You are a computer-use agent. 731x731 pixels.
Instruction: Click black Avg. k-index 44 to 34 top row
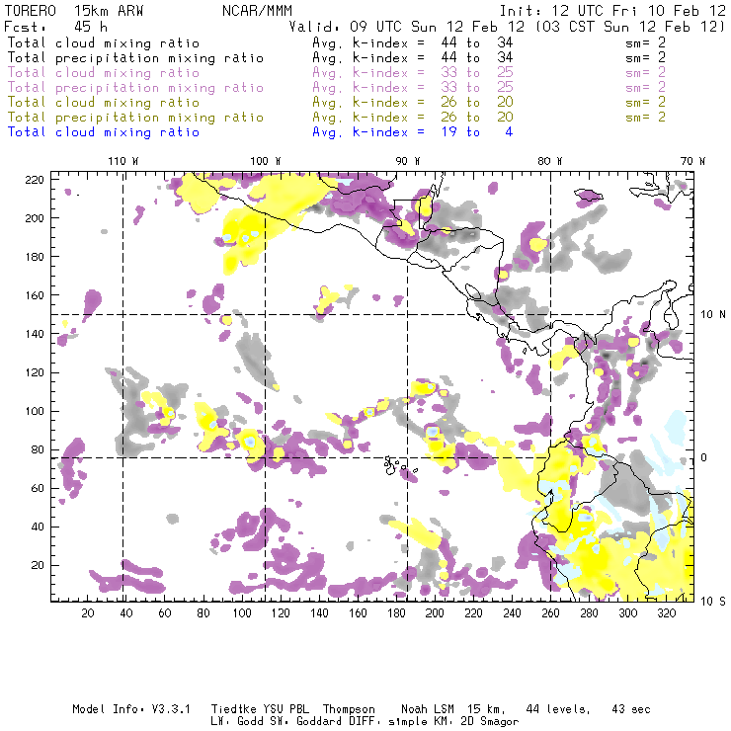click(412, 43)
